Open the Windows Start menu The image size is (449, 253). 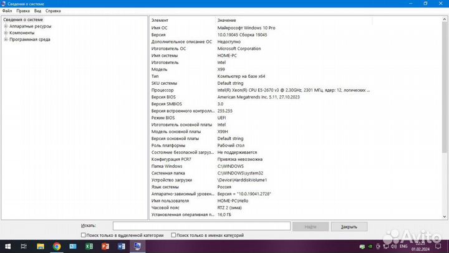(x=7, y=246)
